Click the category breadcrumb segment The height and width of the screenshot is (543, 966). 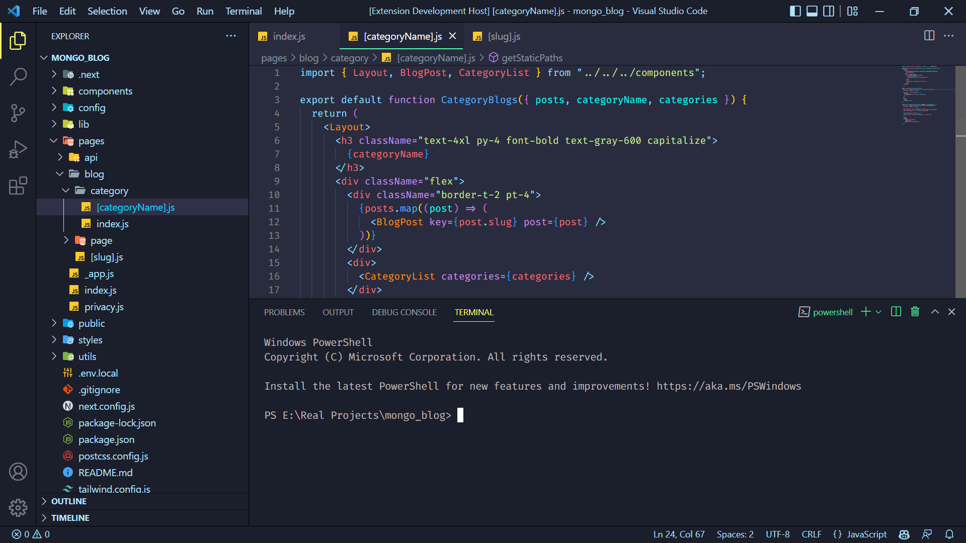pos(350,58)
